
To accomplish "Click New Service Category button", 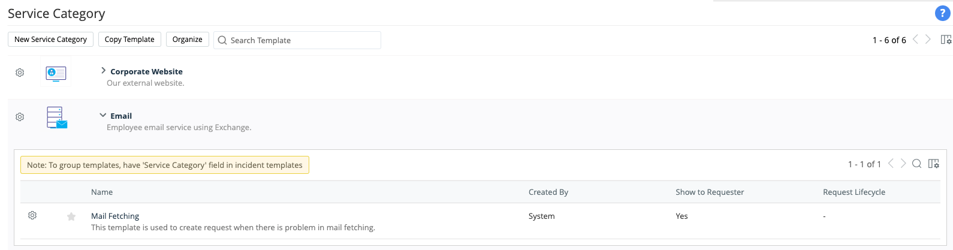I will click(x=51, y=40).
